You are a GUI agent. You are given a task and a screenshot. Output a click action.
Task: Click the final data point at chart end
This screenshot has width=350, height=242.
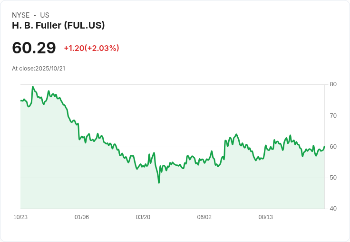324,147
